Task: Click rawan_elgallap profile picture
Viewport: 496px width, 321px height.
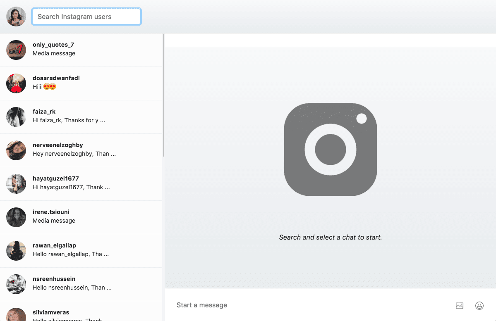Action: 16,251
